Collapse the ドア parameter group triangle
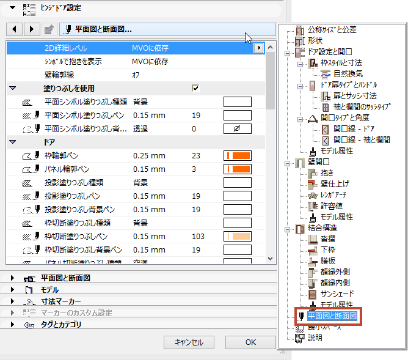This screenshot has width=408, height=362. [x=12, y=142]
